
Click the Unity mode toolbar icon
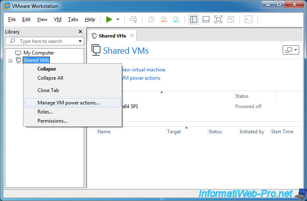(231, 19)
